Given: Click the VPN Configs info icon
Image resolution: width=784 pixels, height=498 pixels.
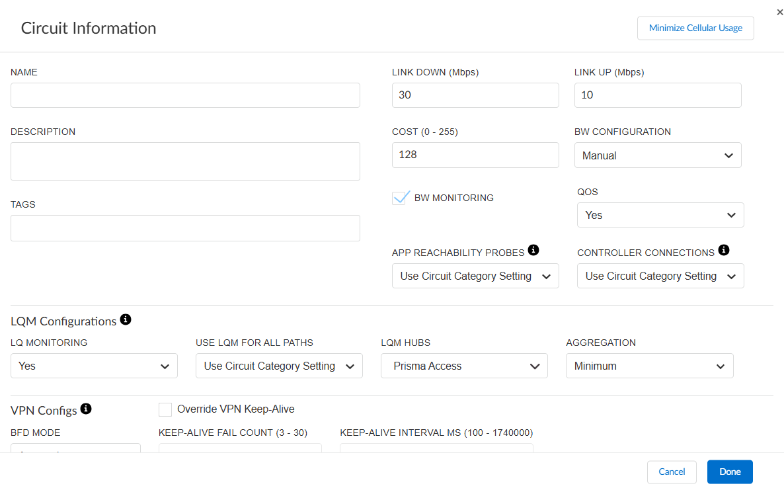Looking at the screenshot, I should coord(86,409).
